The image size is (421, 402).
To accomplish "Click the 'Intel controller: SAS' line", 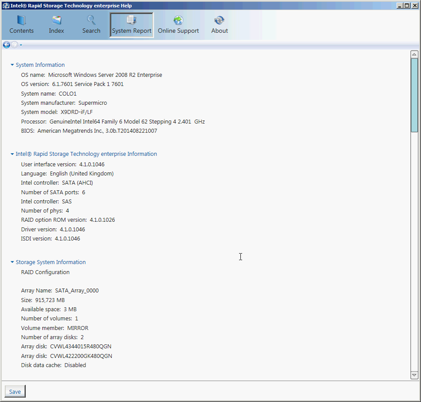I will (46, 201).
